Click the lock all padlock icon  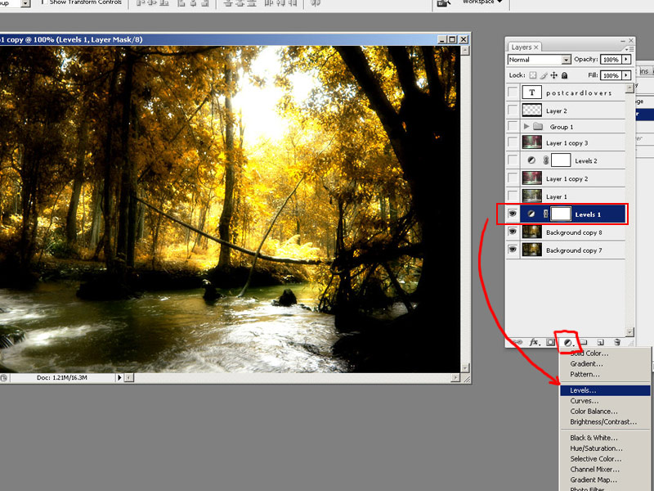click(564, 75)
